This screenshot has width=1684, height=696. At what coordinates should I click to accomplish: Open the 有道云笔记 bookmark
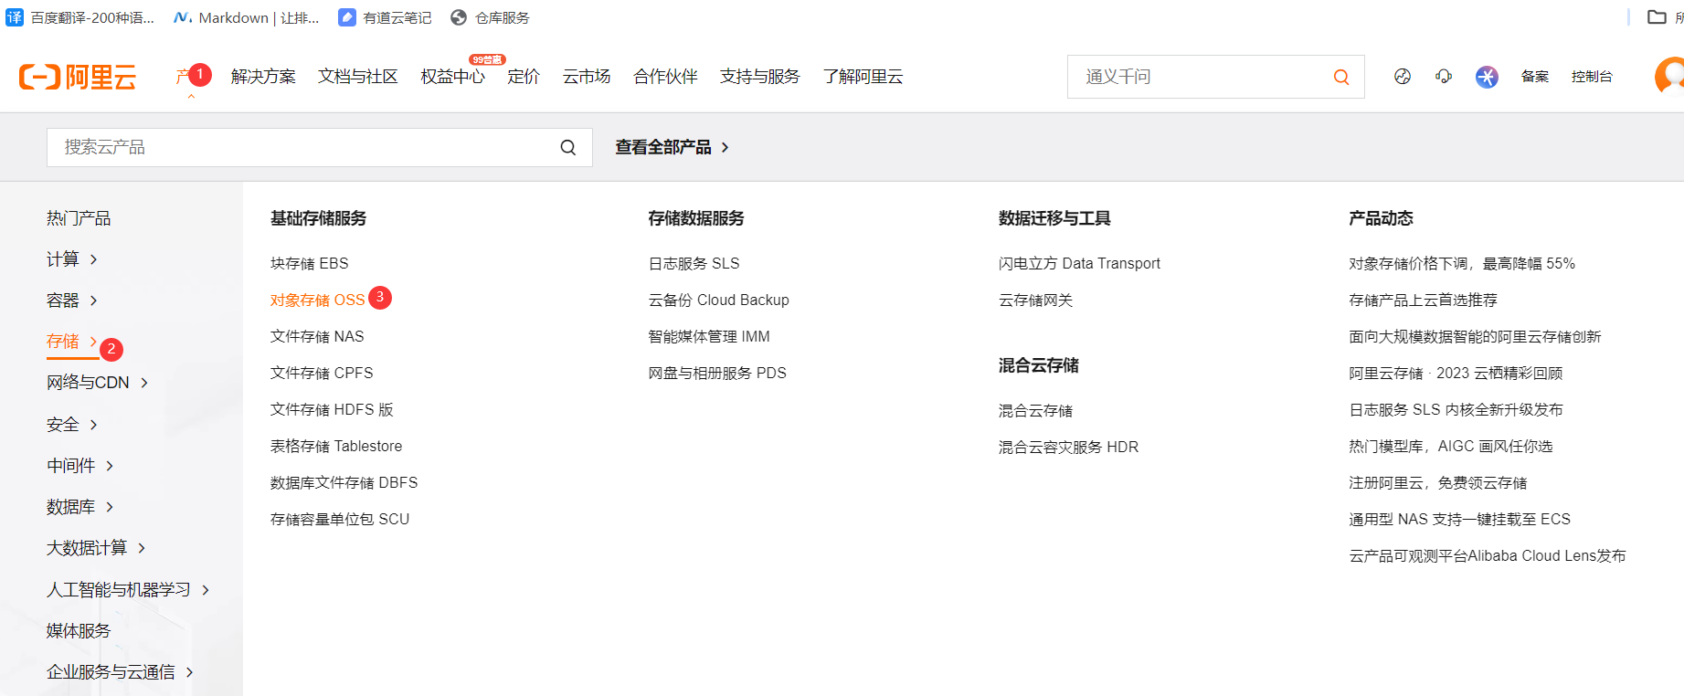[x=385, y=17]
